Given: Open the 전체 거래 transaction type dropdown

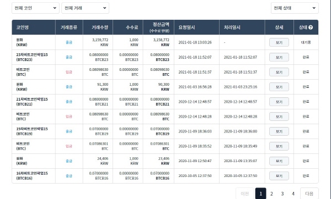Looking at the screenshot, I should [x=86, y=8].
